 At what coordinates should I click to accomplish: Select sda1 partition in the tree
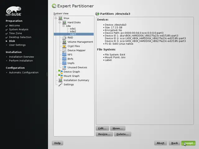click(x=73, y=29)
